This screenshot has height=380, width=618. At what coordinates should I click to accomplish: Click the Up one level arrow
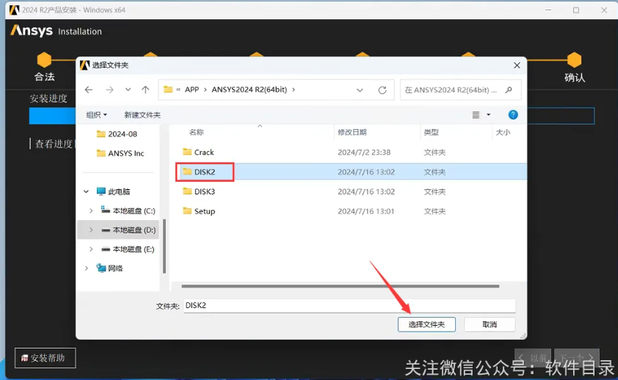pos(145,89)
